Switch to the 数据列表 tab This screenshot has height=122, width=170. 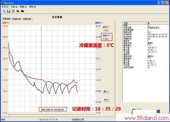pyautogui.click(x=17, y=19)
